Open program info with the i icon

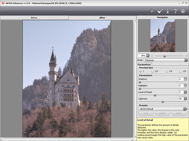[167, 11]
